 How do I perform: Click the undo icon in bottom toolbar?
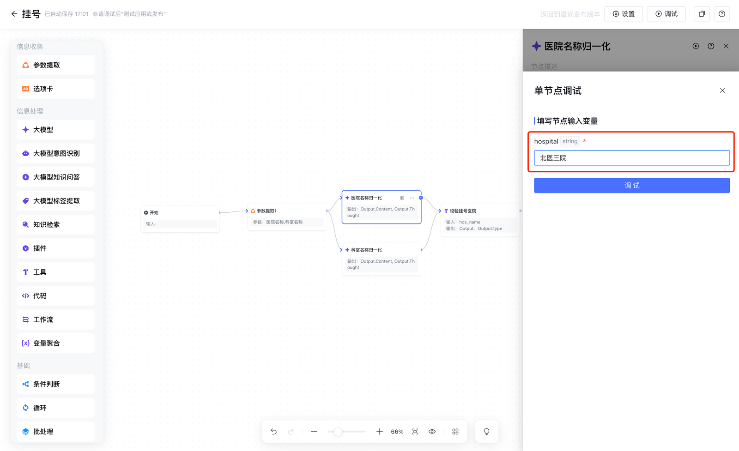click(274, 432)
